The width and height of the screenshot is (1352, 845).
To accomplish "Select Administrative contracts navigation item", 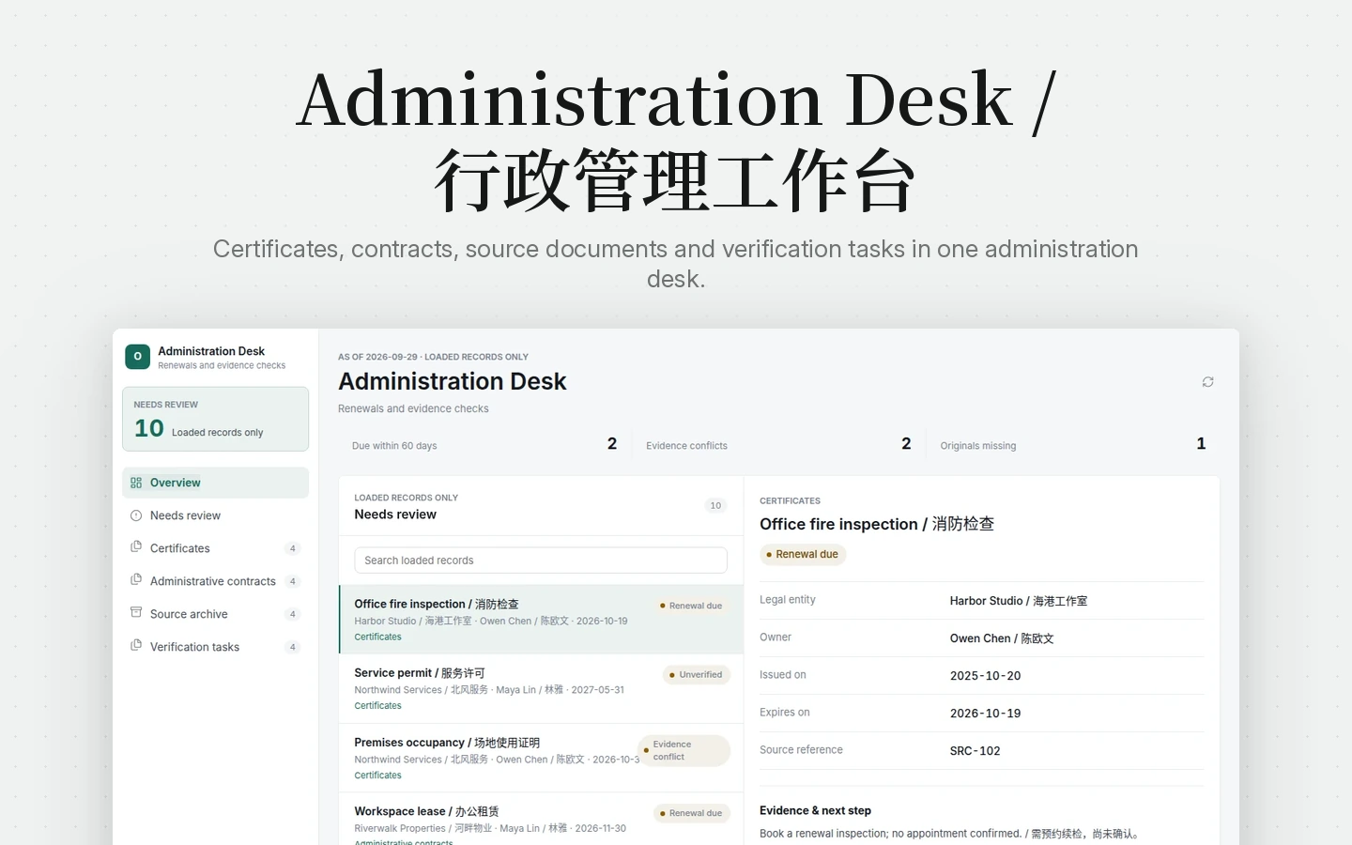I will [x=215, y=581].
